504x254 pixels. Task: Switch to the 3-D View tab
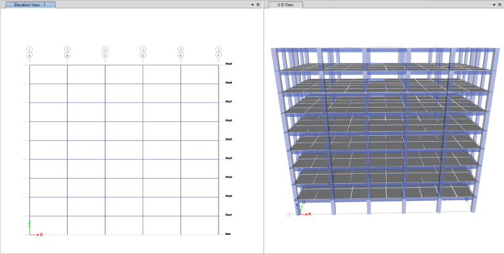pos(285,5)
